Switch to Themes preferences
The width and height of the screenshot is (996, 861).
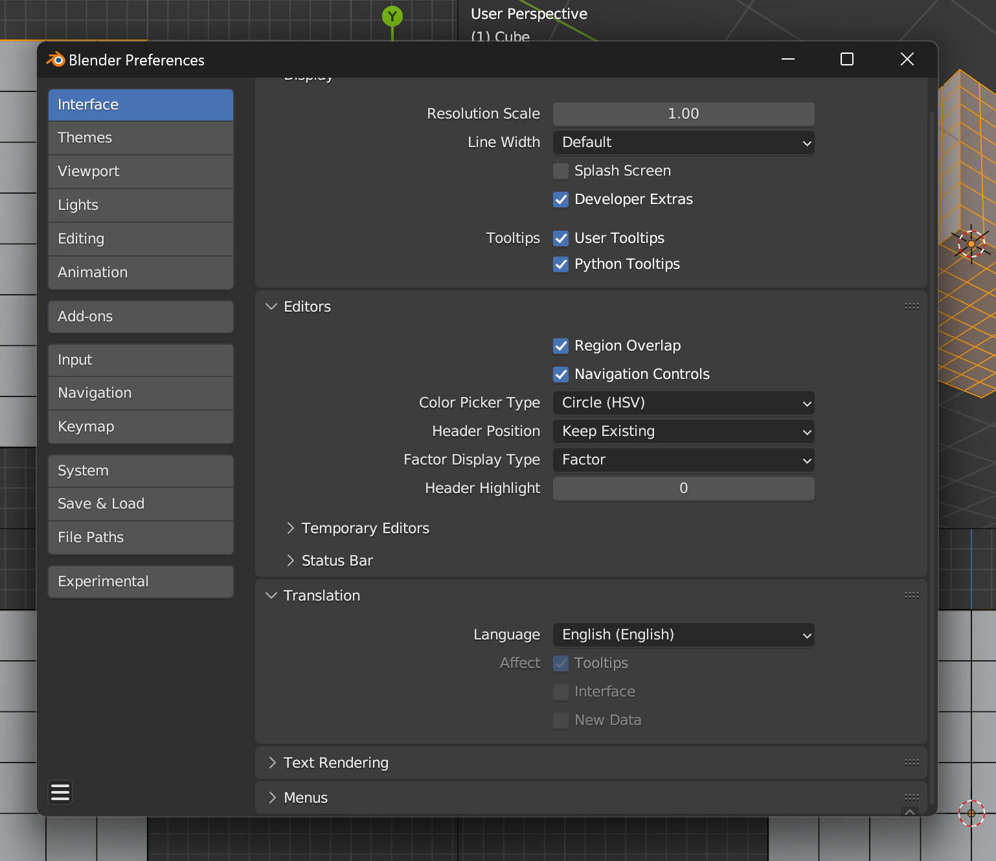(x=141, y=138)
